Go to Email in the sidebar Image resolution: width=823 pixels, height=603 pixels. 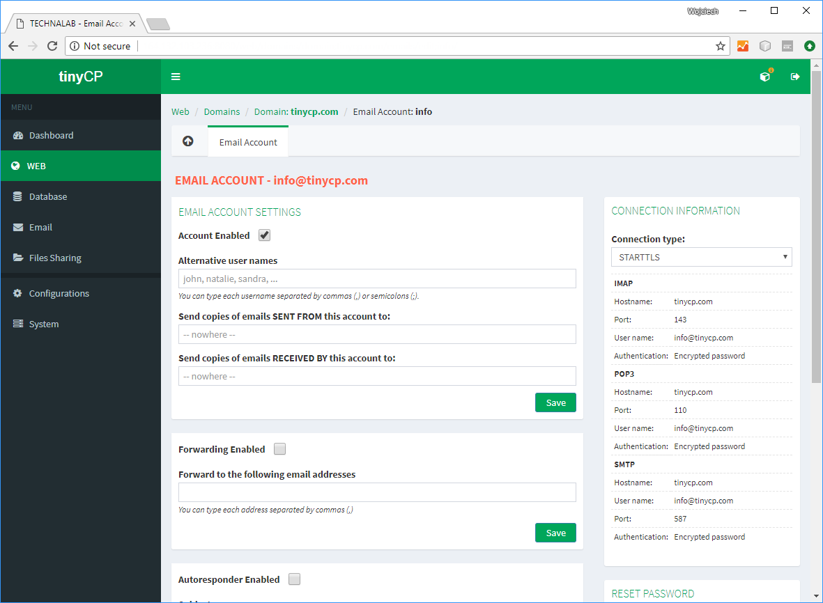[81, 227]
